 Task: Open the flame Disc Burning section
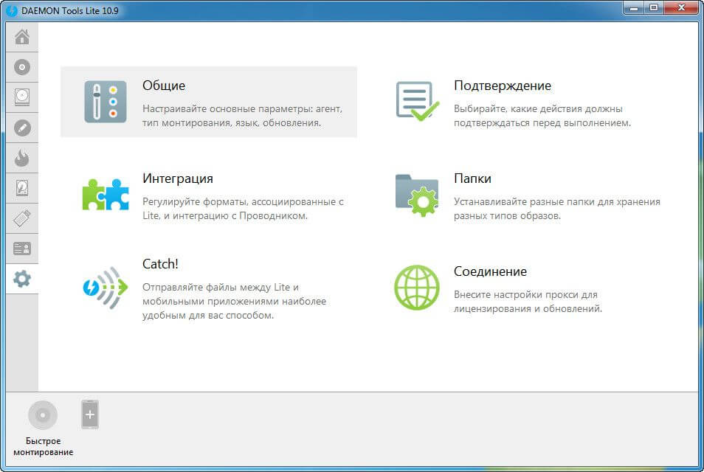(22, 158)
